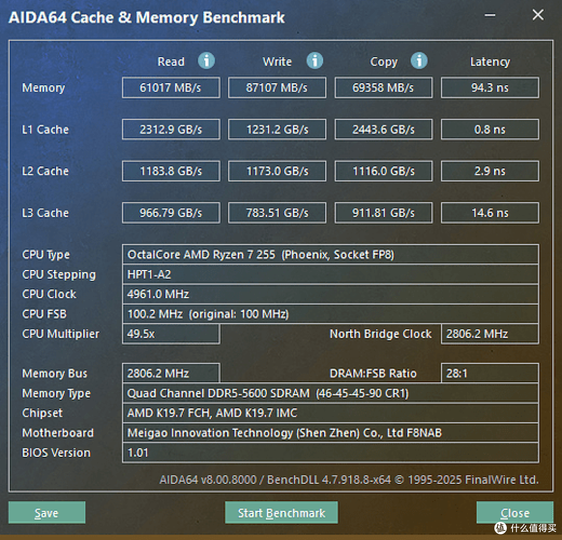The height and width of the screenshot is (540, 562).
Task: Select the Memory write value 87107 MB/s
Action: pos(277,87)
